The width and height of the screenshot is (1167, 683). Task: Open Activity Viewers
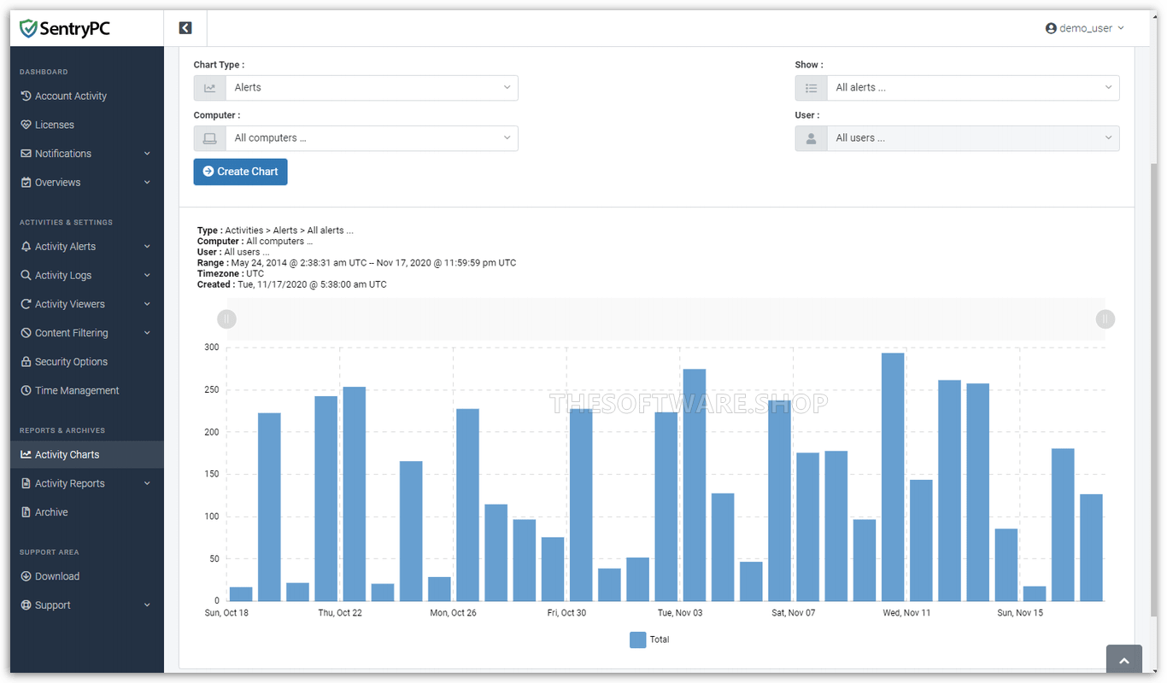tap(70, 303)
